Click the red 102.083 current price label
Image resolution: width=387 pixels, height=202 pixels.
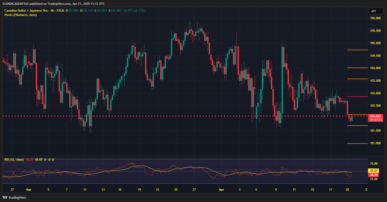click(376, 116)
